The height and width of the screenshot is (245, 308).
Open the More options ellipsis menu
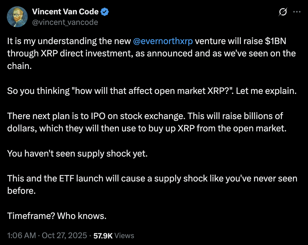coord(297,12)
